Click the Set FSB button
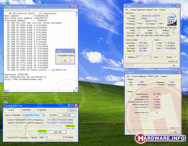 (58, 132)
